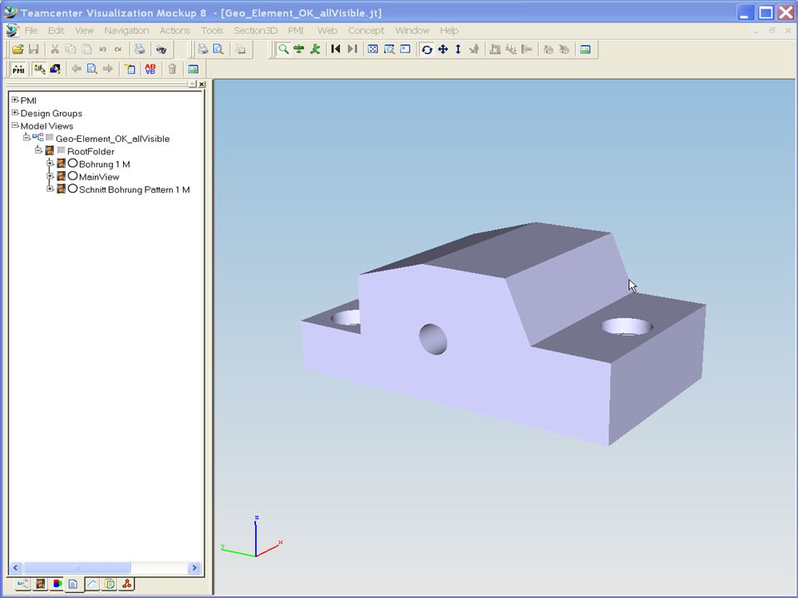Switch to the clipboard pages tab
The width and height of the screenshot is (798, 598).
[x=110, y=584]
